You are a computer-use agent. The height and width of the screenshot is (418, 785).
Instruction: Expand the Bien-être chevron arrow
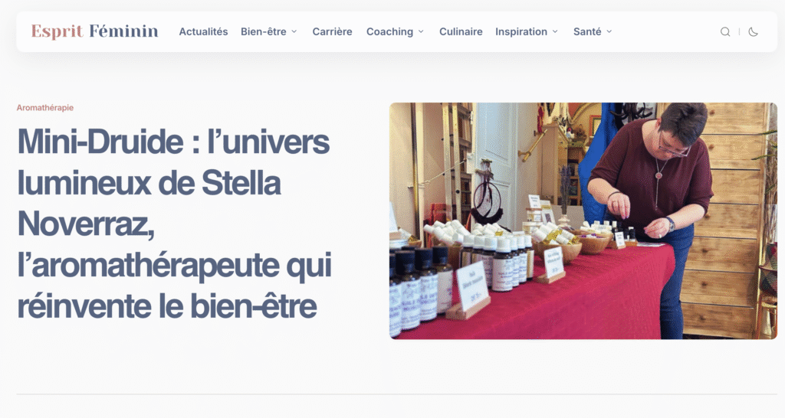pos(294,31)
